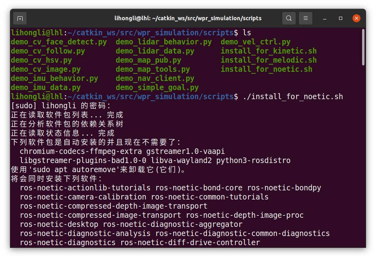Click the file install_for_kinetic.sh

pyautogui.click(x=269, y=51)
